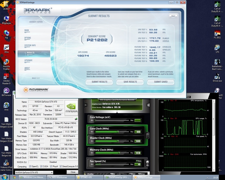This screenshot has width=225, height=180.
Task: Show hidden system tray icons arrow
Action: [x=207, y=177]
